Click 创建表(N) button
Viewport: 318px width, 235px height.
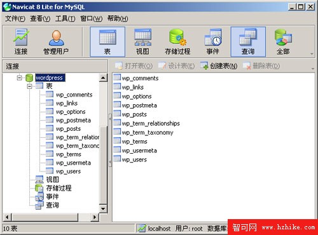pyautogui.click(x=219, y=66)
